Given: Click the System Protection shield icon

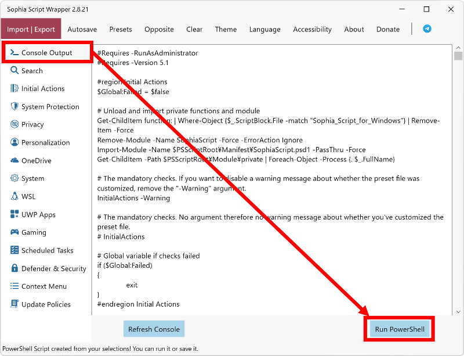Looking at the screenshot, I should (14, 106).
